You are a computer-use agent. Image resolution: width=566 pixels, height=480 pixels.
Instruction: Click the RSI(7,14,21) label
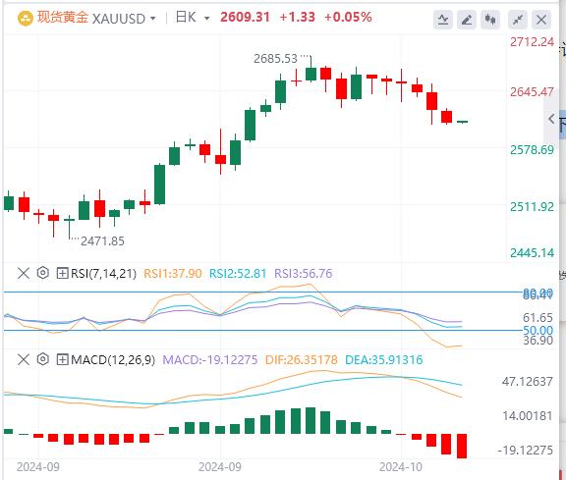[x=103, y=273]
